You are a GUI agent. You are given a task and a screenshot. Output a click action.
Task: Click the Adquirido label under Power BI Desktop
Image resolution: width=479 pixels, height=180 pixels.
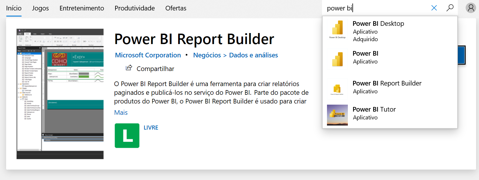(365, 39)
